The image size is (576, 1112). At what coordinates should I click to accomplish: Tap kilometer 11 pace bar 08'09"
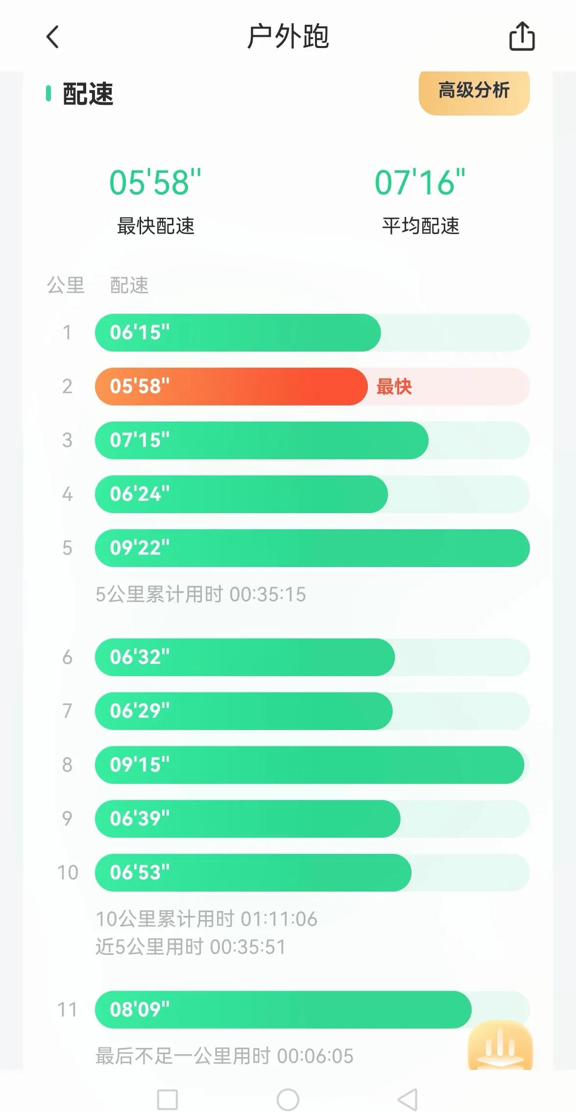tap(312, 1010)
